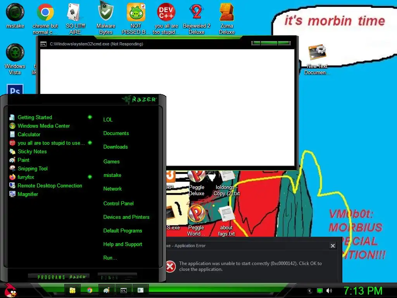Image resolution: width=397 pixels, height=298 pixels.
Task: Select the Peggle Deluxe desktop icon
Action: click(197, 183)
